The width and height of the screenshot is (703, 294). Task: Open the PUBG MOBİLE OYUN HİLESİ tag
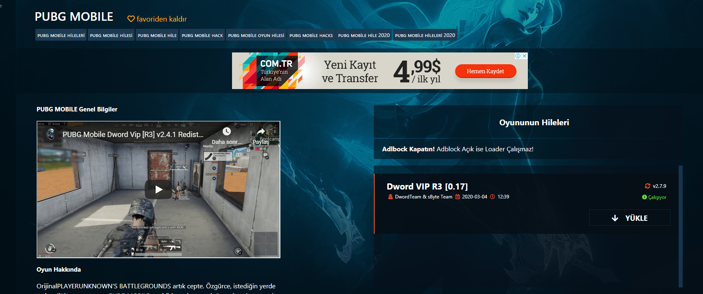coord(256,35)
